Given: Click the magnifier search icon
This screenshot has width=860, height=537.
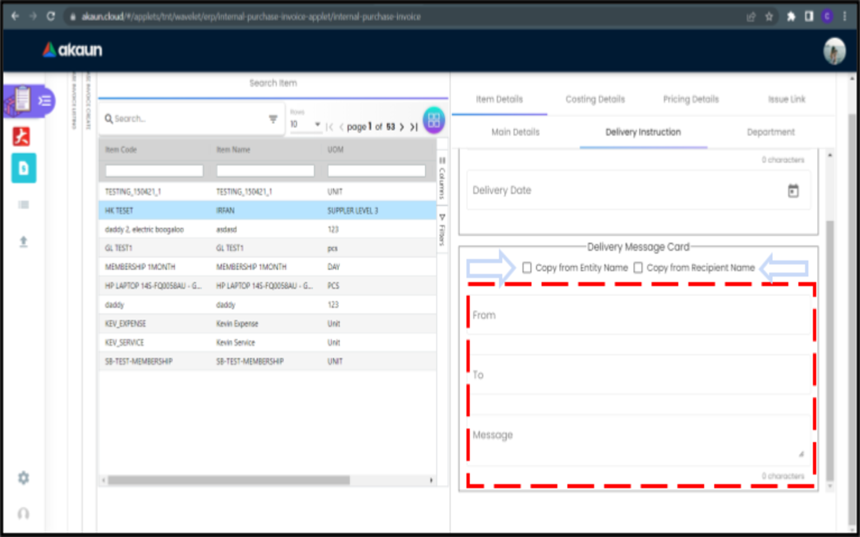Looking at the screenshot, I should (109, 119).
